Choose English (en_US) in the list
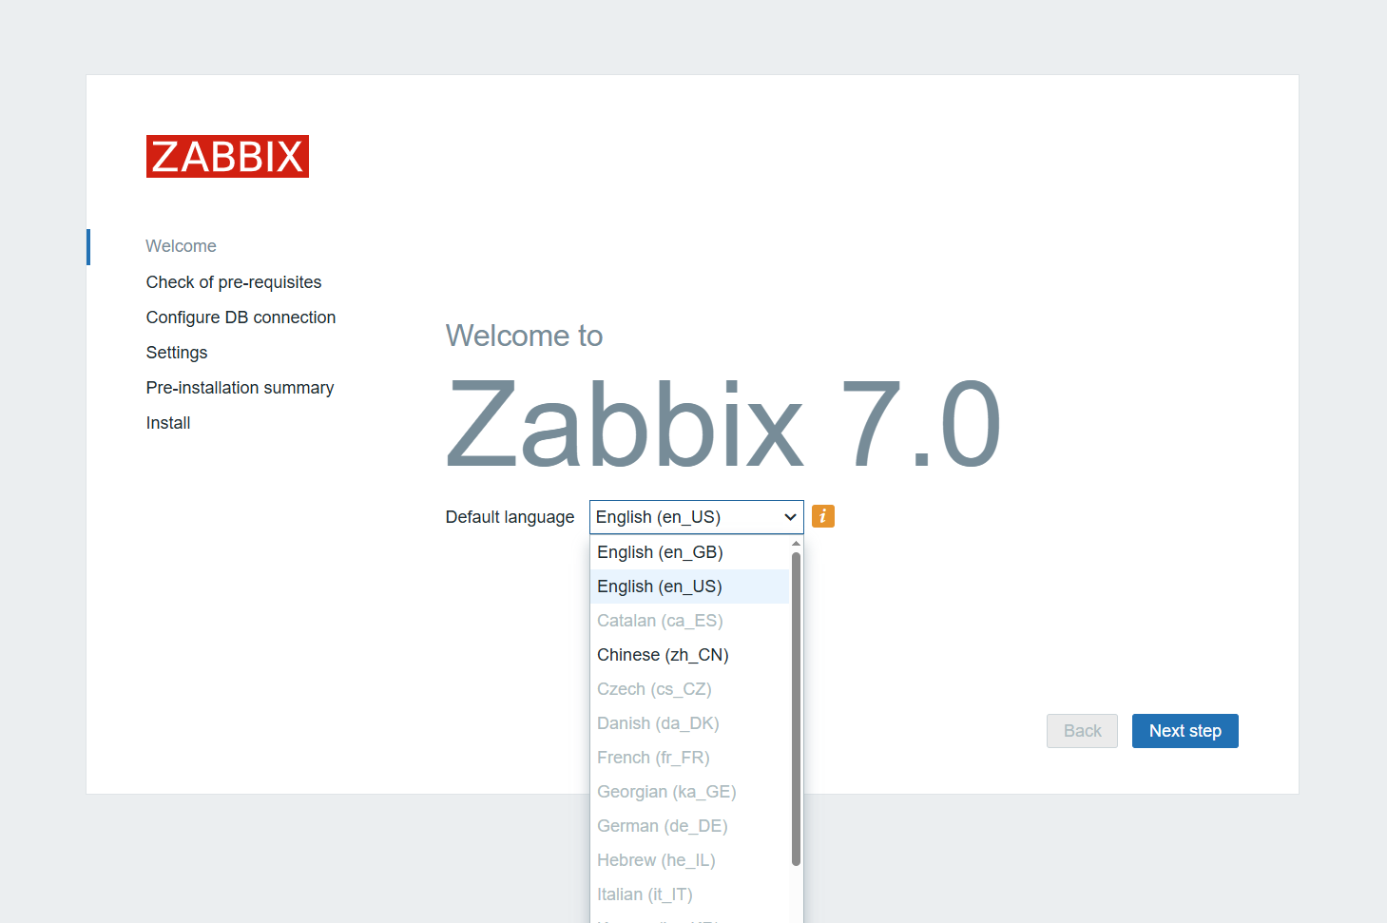Screen dimensions: 1387x923 (660, 586)
